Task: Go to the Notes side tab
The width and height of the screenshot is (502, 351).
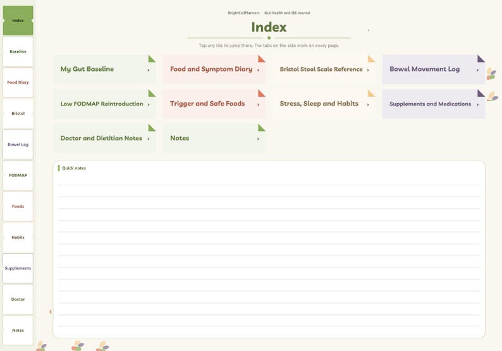Action: [18, 330]
